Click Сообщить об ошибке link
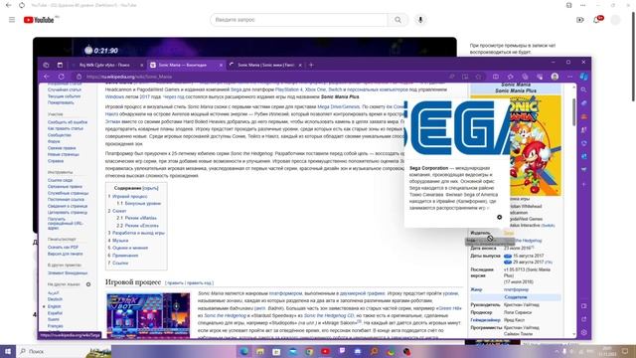Image resolution: width=636 pixels, height=358 pixels. 68,122
